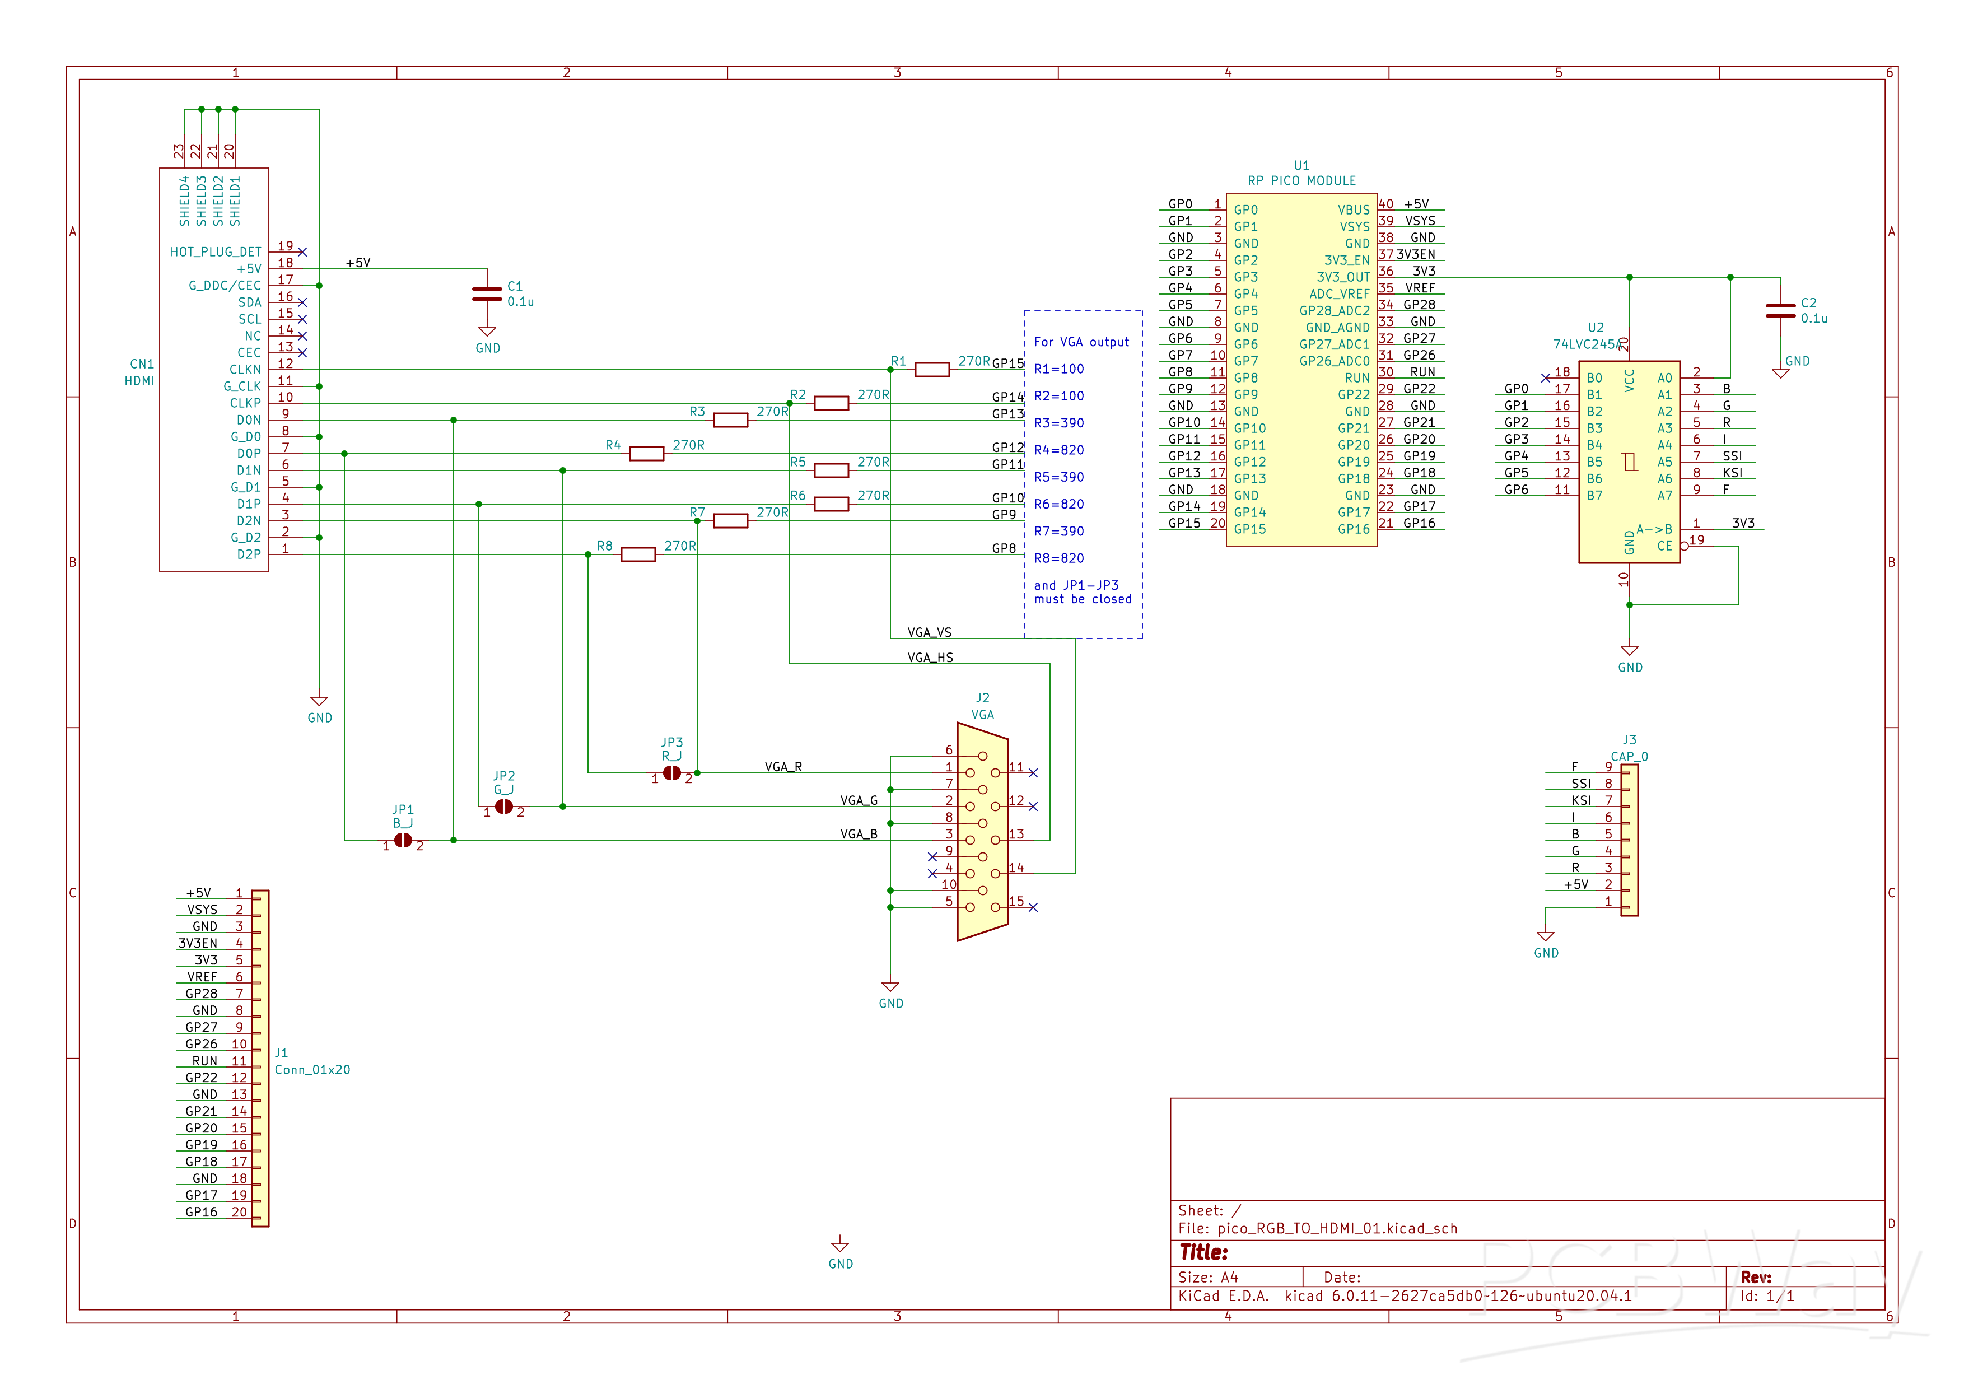Select the 'R1=100' note line
The width and height of the screenshot is (1964, 1389).
[1059, 370]
